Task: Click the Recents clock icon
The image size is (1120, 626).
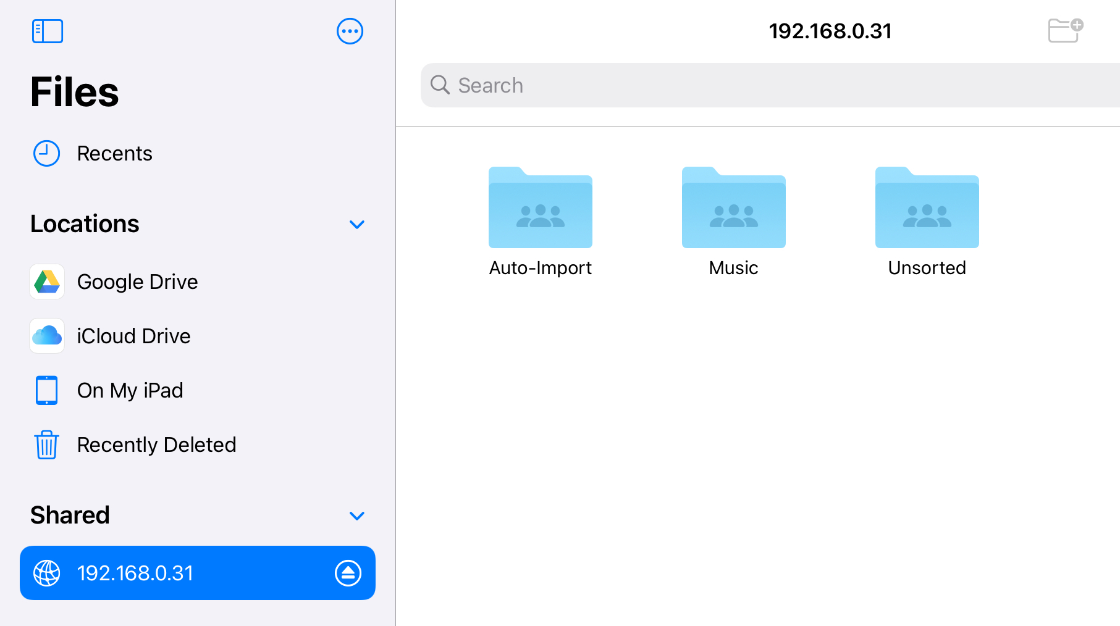Action: point(46,154)
